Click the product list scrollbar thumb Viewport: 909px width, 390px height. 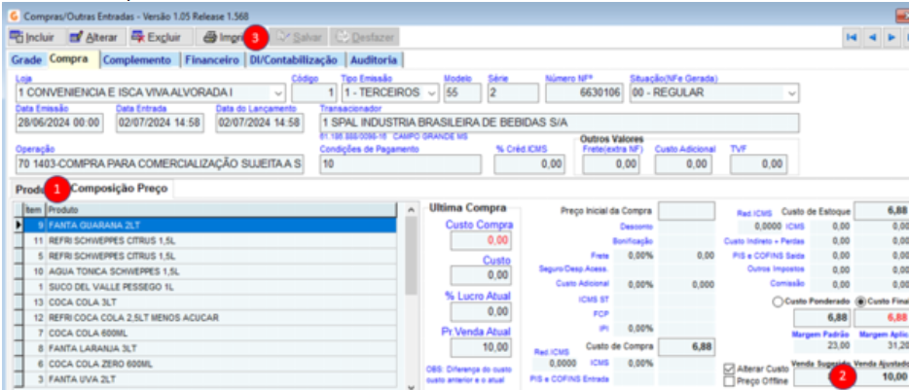pyautogui.click(x=411, y=256)
